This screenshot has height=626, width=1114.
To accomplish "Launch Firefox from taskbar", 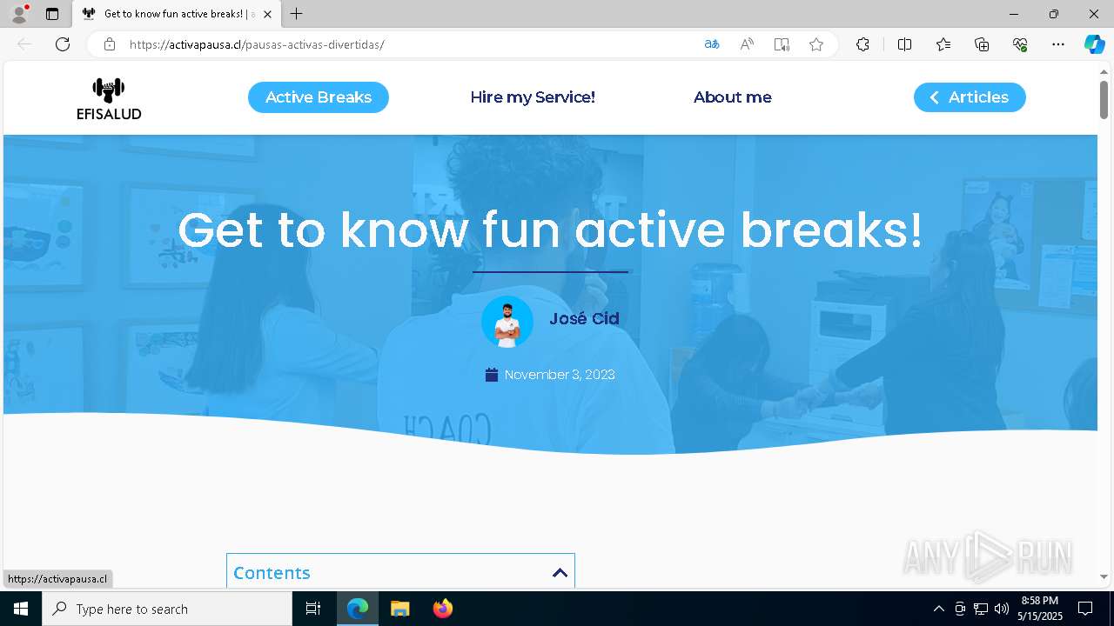I will 442,609.
